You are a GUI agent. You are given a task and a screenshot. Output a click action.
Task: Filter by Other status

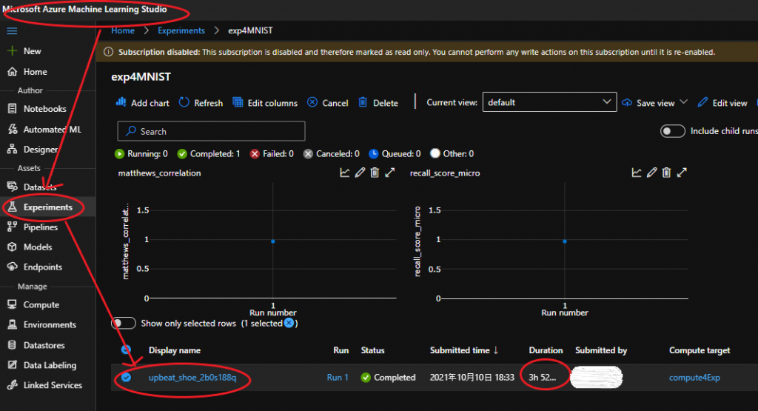(x=452, y=154)
